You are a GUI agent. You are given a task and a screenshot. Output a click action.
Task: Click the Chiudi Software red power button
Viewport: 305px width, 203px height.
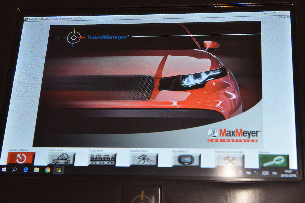click(21, 159)
